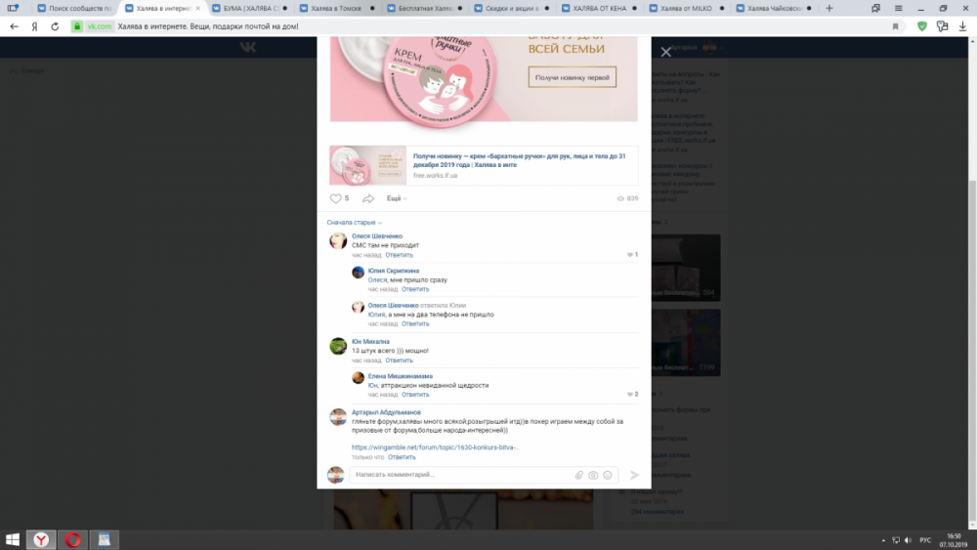
Task: Add a photo with the camera icon
Action: click(x=593, y=475)
